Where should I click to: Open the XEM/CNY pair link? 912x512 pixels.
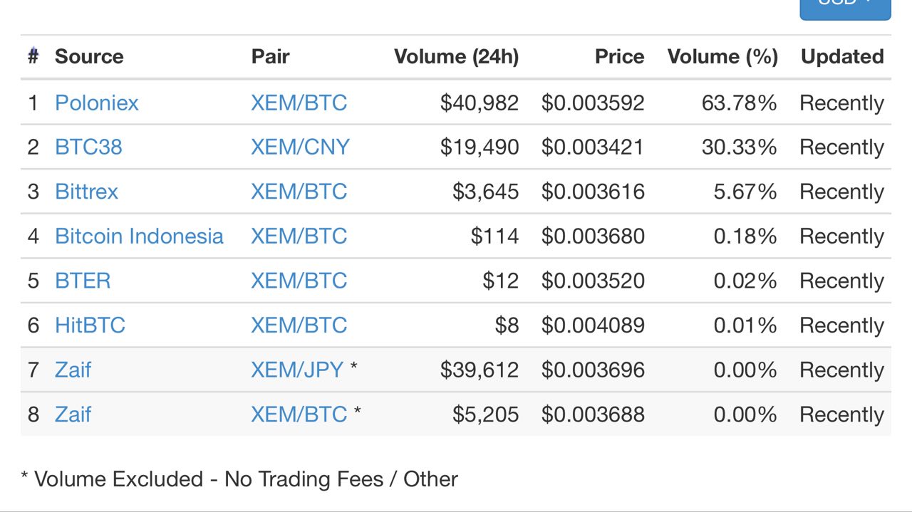click(x=300, y=147)
